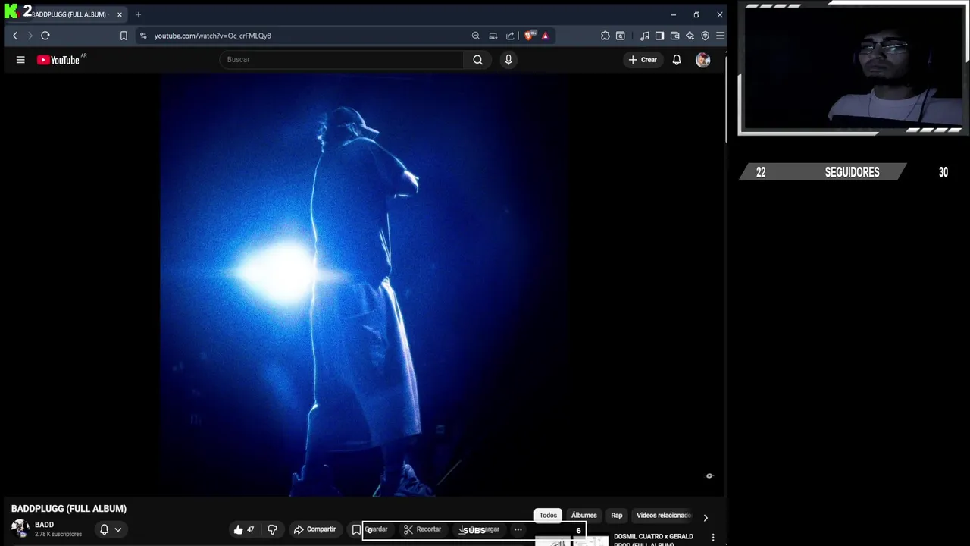Start voice search with the microphone
Viewport: 970px width, 546px height.
click(x=508, y=60)
